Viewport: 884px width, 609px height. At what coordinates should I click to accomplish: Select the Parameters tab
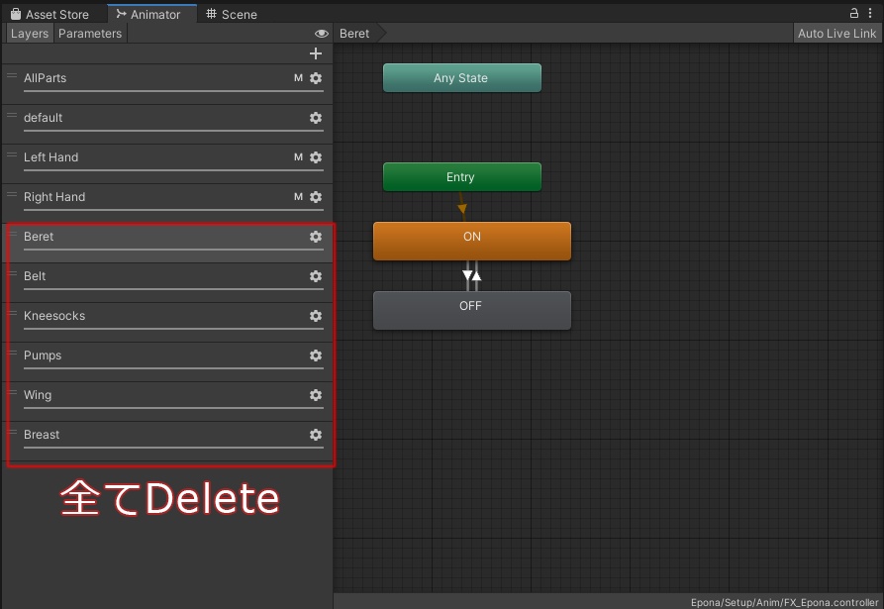(x=90, y=34)
